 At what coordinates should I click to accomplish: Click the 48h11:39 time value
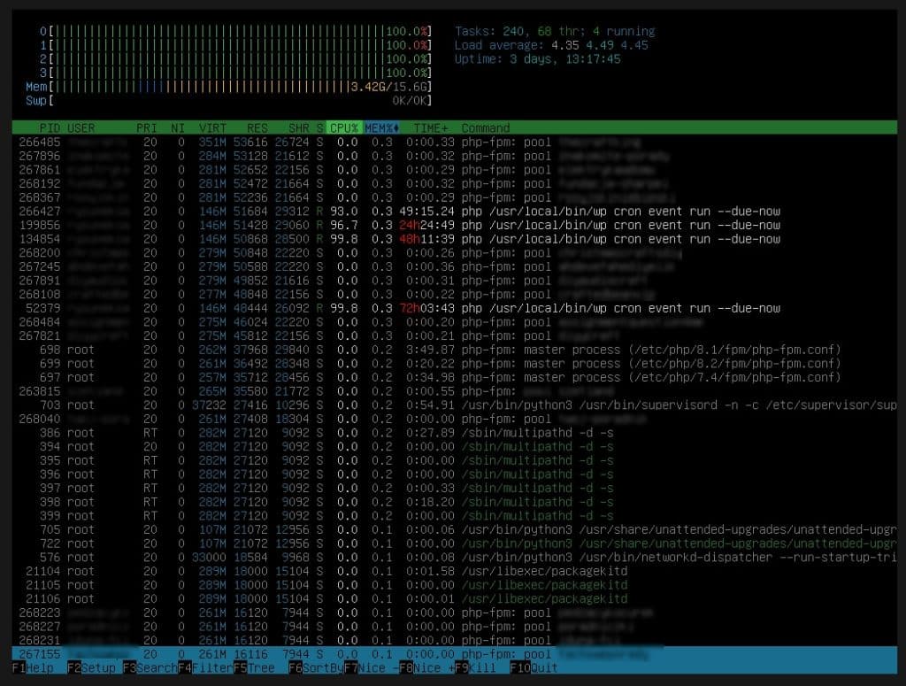[x=427, y=239]
